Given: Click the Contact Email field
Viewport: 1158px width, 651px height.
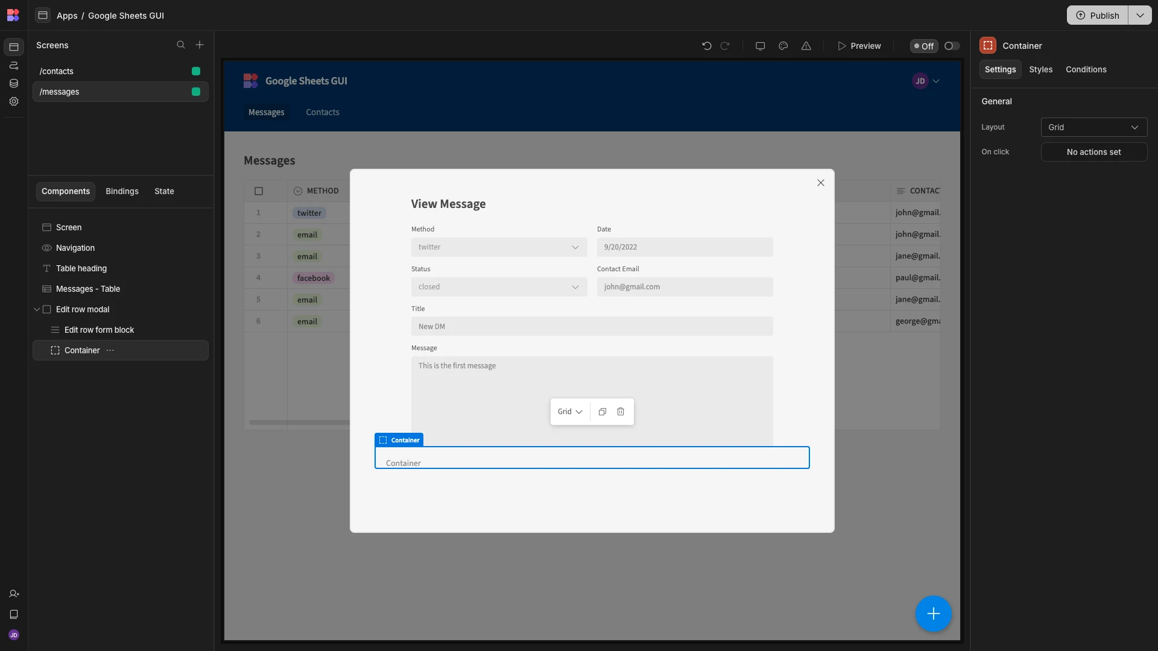Looking at the screenshot, I should point(685,287).
